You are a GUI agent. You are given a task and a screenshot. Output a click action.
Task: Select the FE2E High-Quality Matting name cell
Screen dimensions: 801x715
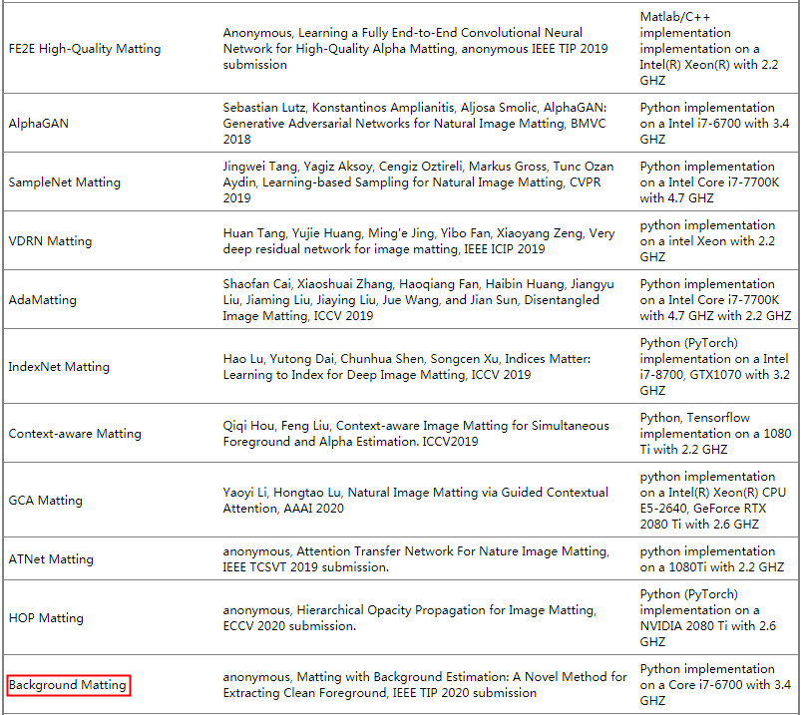85,49
